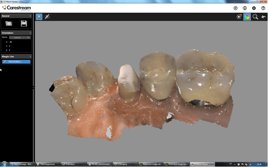The height and width of the screenshot is (167, 268).
Task: Toggle the show mesh eye view button
Action: 39,17
